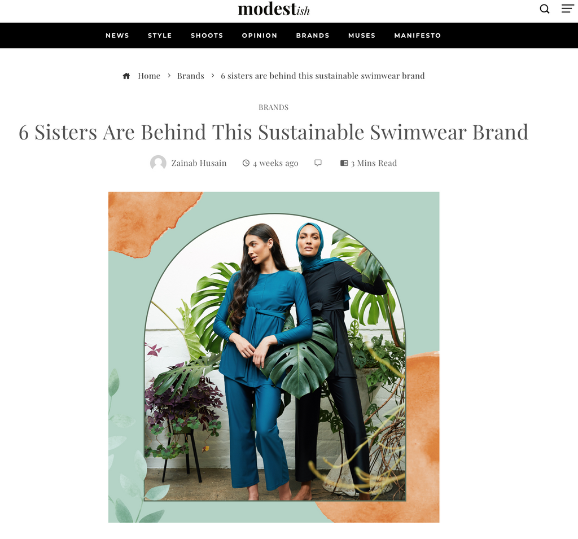578x539 pixels.
Task: Click the featured swimwear article image
Action: pyautogui.click(x=274, y=357)
